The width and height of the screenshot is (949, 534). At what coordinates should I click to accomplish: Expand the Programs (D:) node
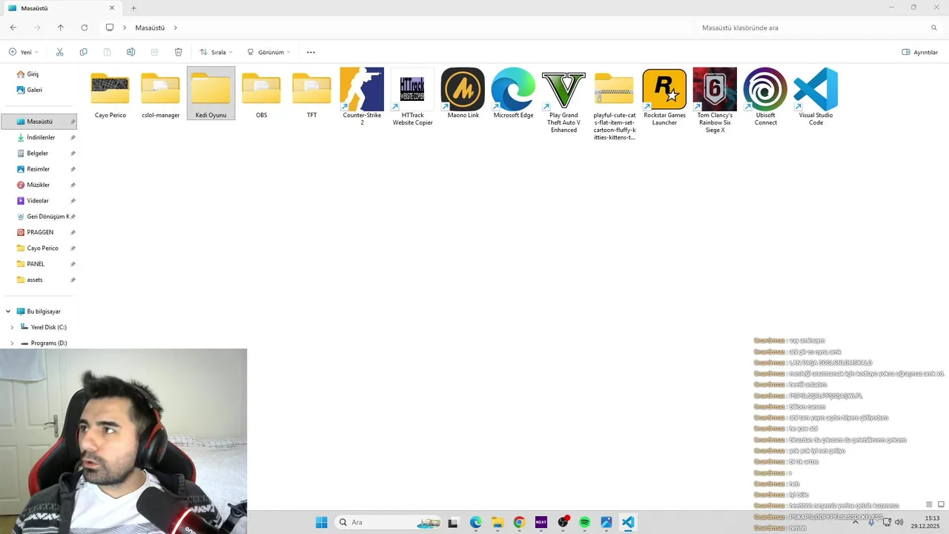[12, 343]
